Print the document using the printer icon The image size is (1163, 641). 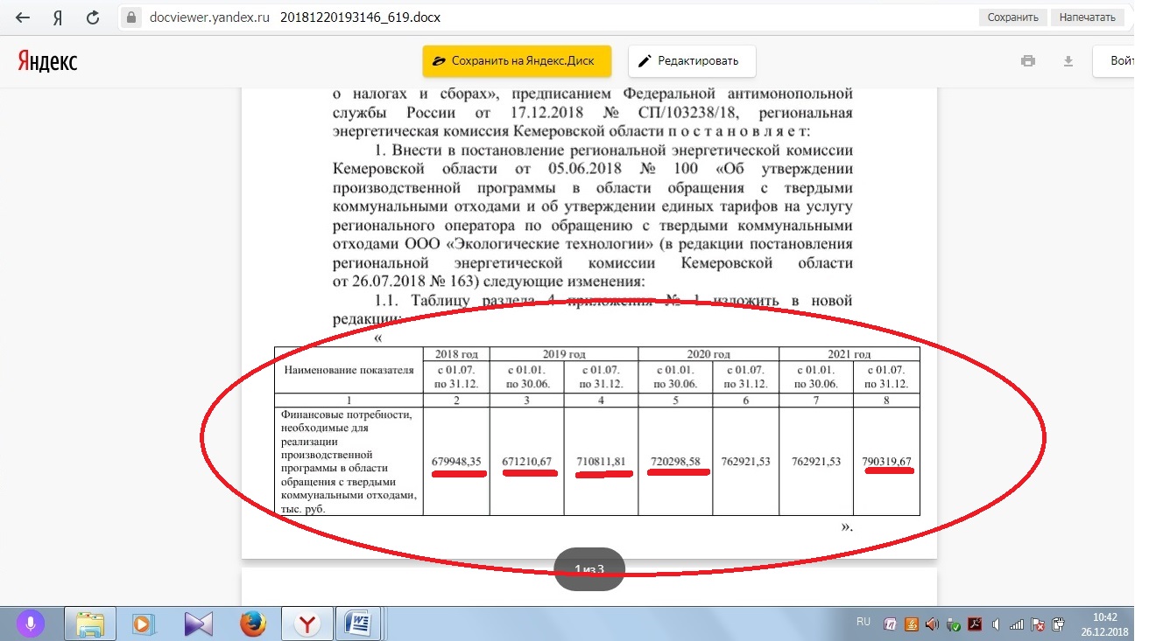(1028, 61)
